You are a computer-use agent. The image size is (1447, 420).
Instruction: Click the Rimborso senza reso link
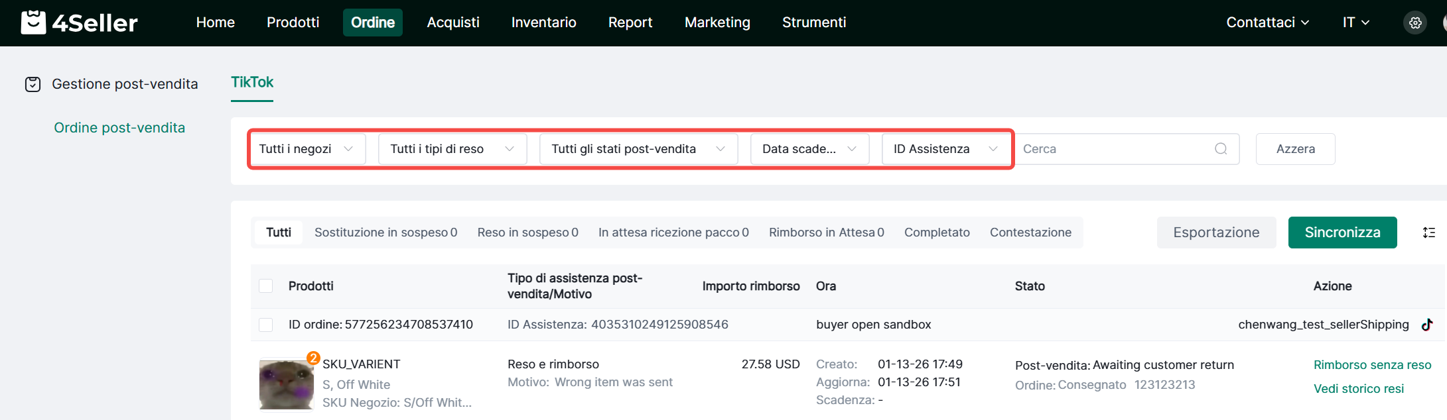(1371, 365)
